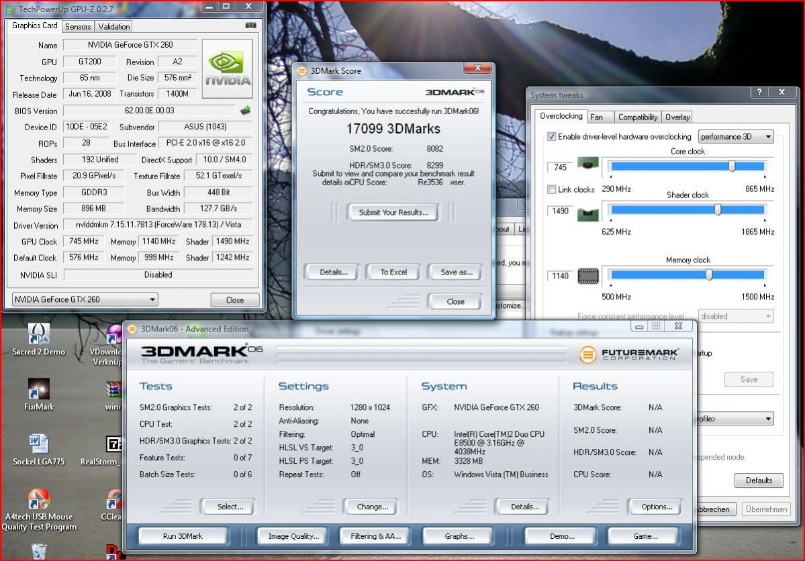Open the Compatibility tab
The height and width of the screenshot is (561, 805).
(638, 117)
